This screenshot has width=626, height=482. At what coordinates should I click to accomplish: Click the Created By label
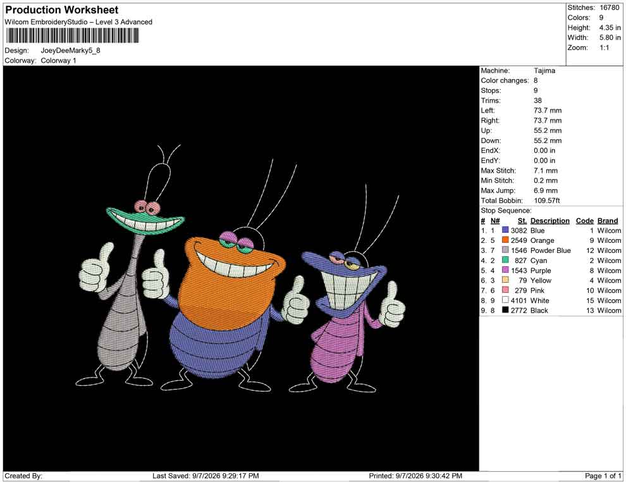23,476
